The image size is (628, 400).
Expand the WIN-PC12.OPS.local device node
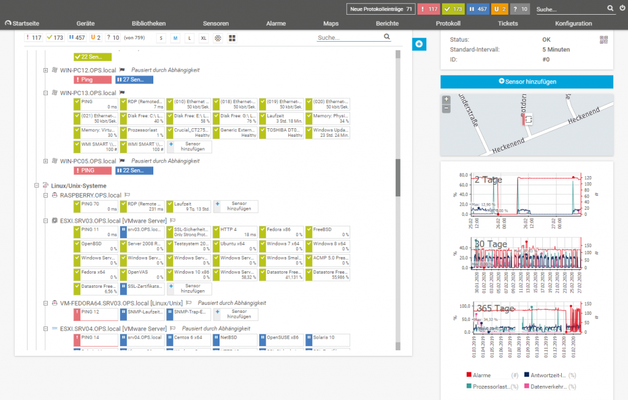point(46,70)
